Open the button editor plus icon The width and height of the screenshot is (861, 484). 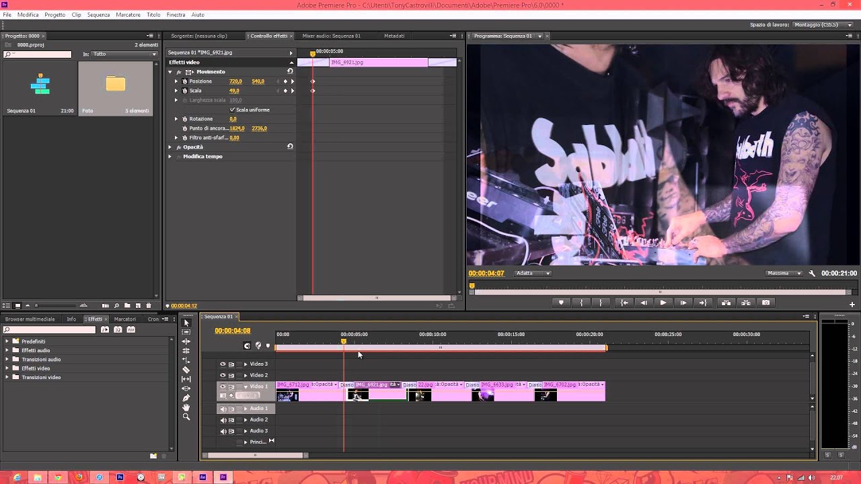[852, 305]
